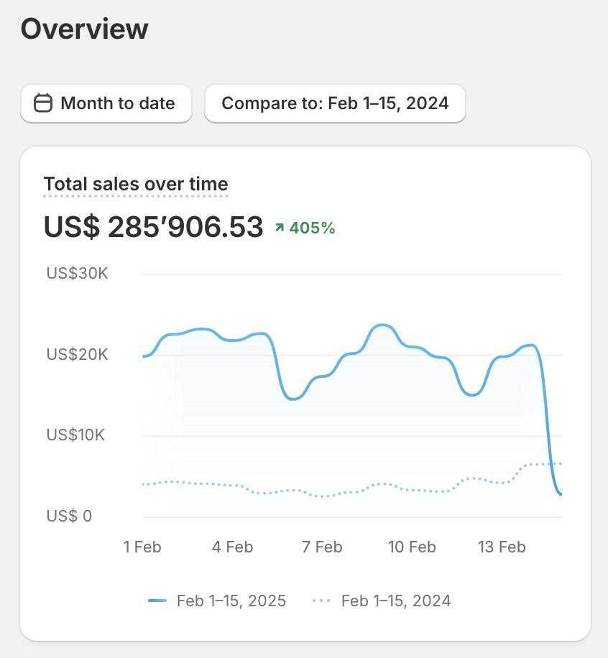Click the solid line legend marker for 2025
The image size is (608, 658).
(157, 601)
